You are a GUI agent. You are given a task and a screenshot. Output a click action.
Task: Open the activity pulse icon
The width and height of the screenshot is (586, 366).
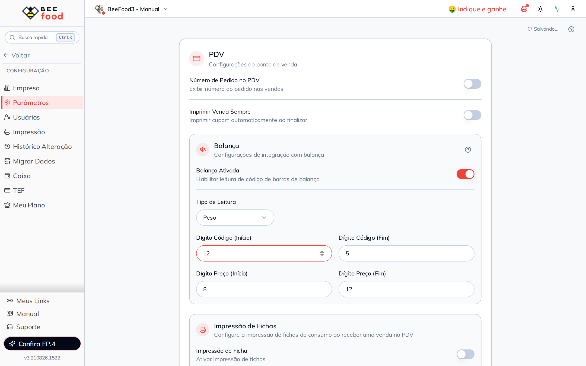557,9
